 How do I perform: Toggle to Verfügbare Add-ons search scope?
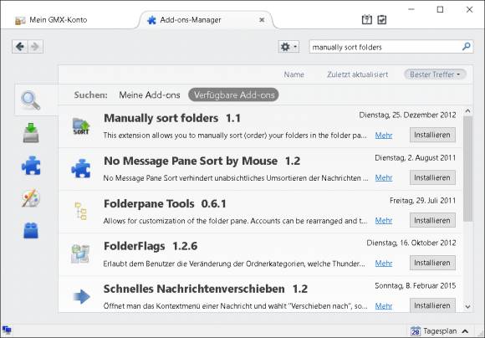(233, 95)
